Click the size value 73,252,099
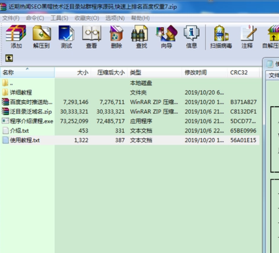 click(74, 121)
